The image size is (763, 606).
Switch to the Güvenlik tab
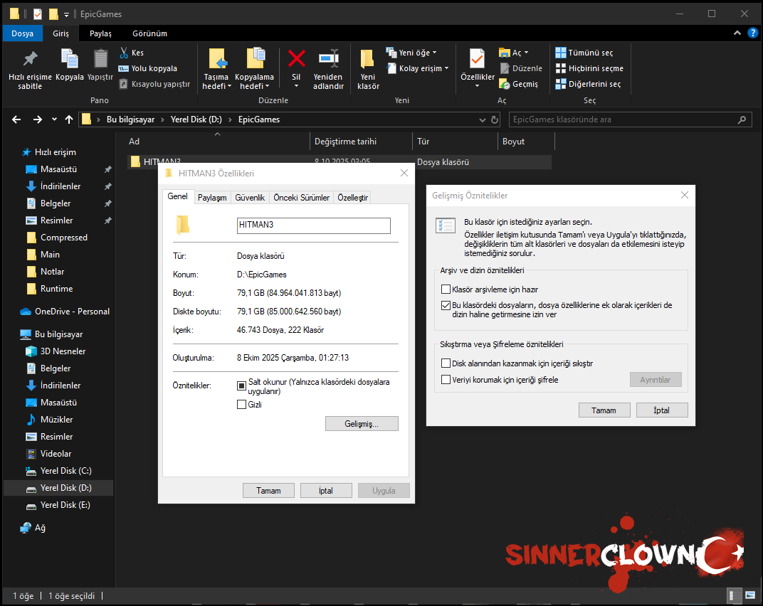coord(250,197)
